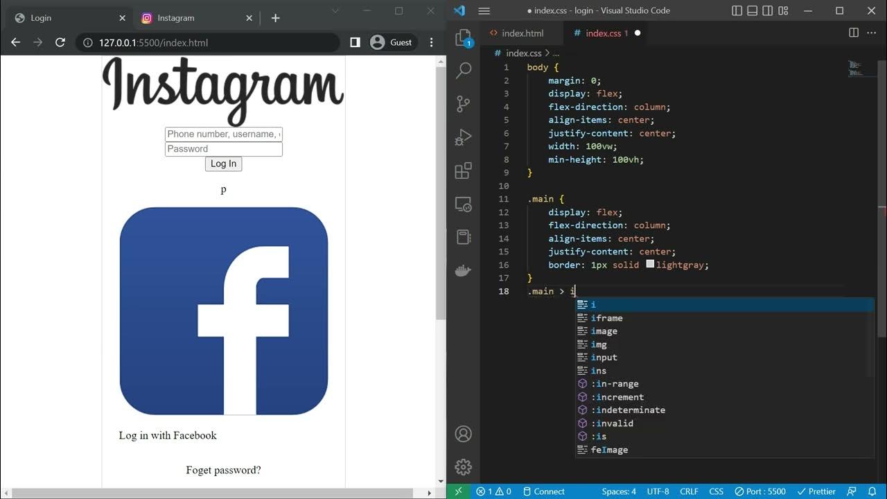Open Remote Explorer icon in activity bar
Screen dimensions: 887x499
(x=464, y=204)
